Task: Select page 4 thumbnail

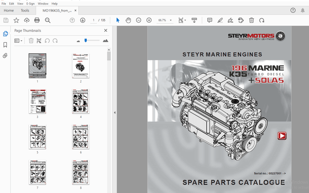Action: 81,101
